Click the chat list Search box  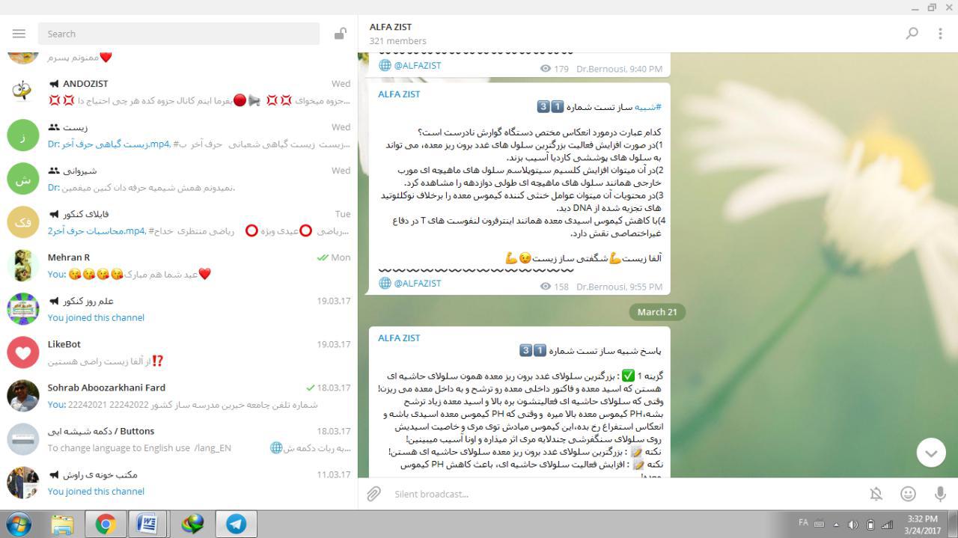179,34
